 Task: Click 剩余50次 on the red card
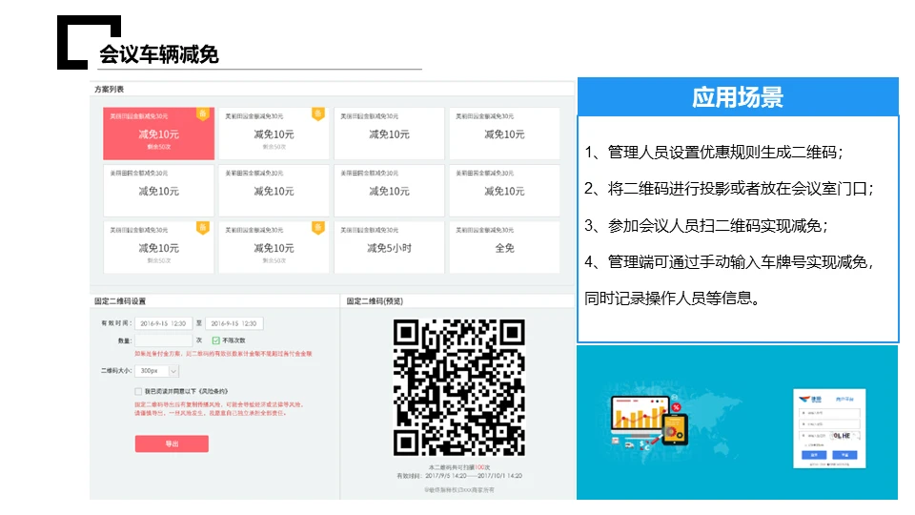pyautogui.click(x=159, y=147)
